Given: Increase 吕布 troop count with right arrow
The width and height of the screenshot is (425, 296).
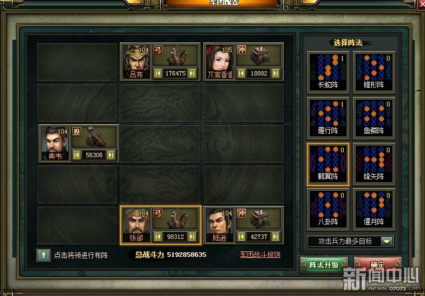Looking at the screenshot, I should pos(192,73).
